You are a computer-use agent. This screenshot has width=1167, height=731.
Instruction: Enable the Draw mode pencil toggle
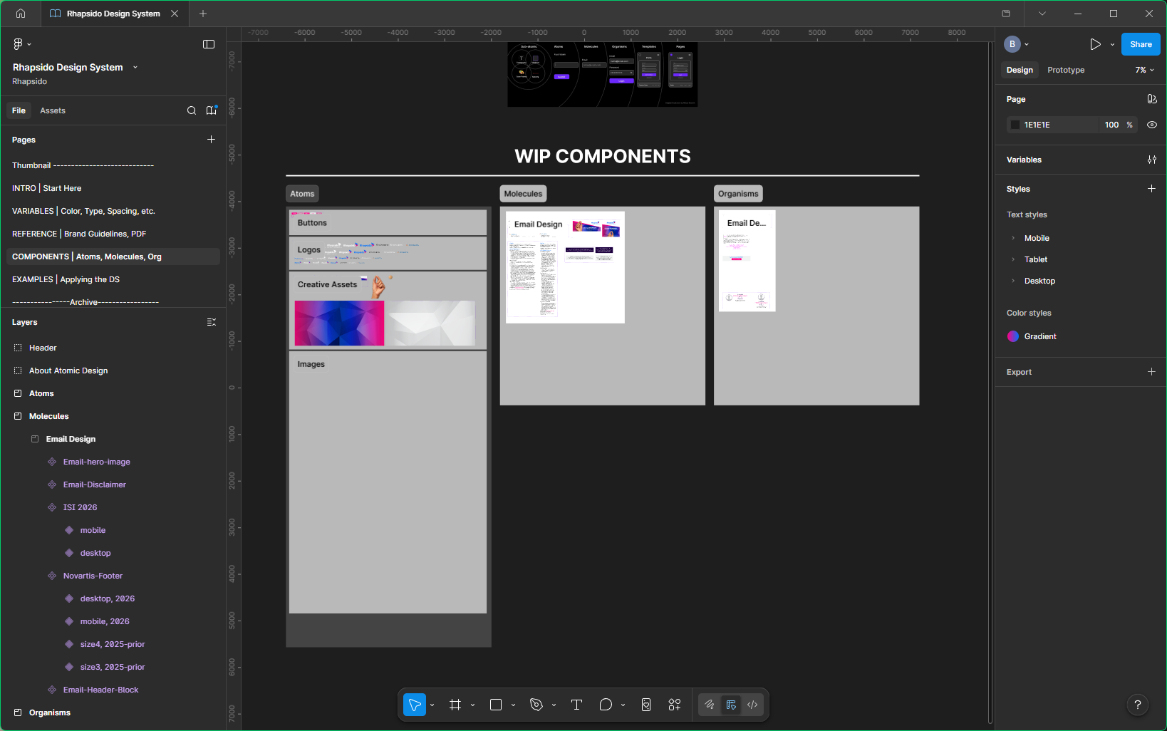[710, 704]
